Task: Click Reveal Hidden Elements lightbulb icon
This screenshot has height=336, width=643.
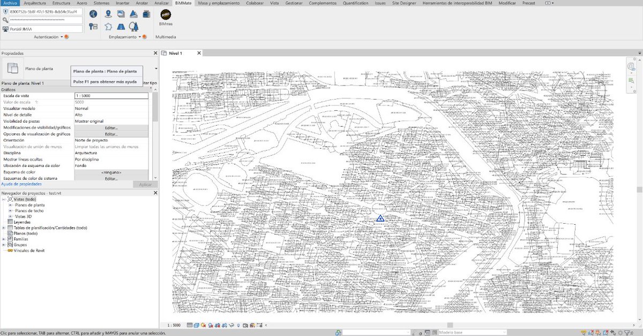Action: [238, 325]
